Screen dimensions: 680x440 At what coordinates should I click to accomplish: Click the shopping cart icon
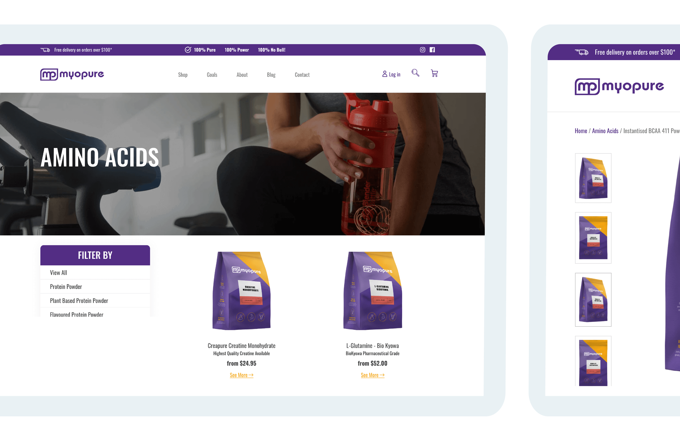[435, 74]
